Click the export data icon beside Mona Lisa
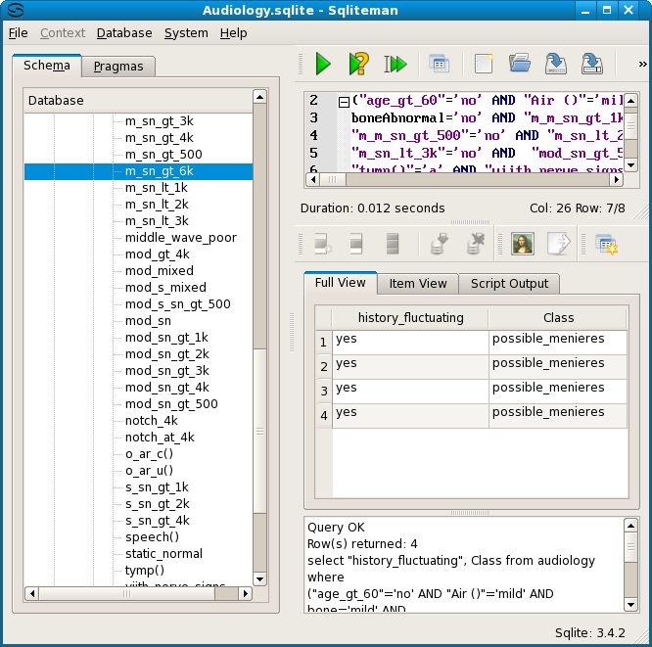This screenshot has width=652, height=647. click(x=558, y=244)
